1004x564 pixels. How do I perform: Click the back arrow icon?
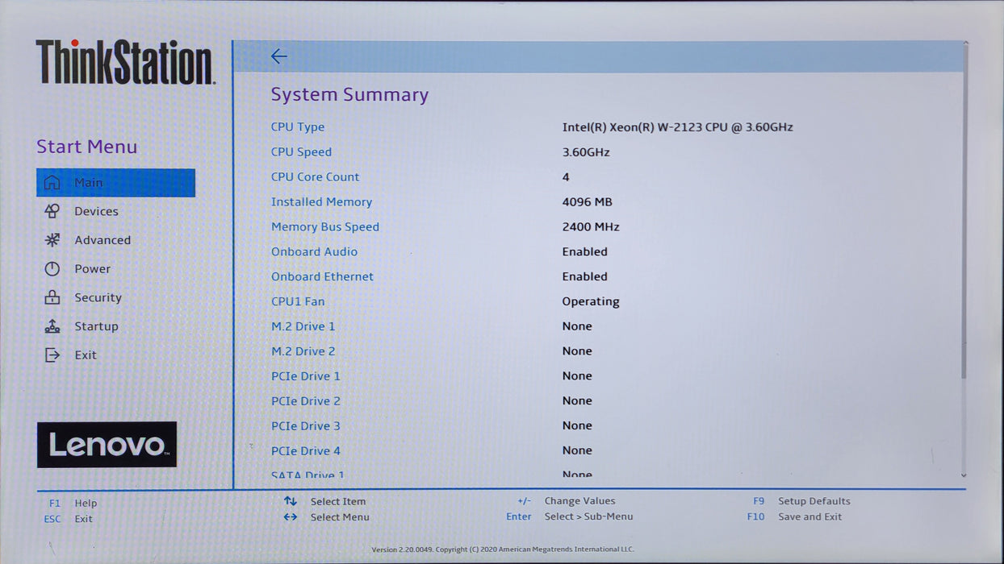(278, 56)
